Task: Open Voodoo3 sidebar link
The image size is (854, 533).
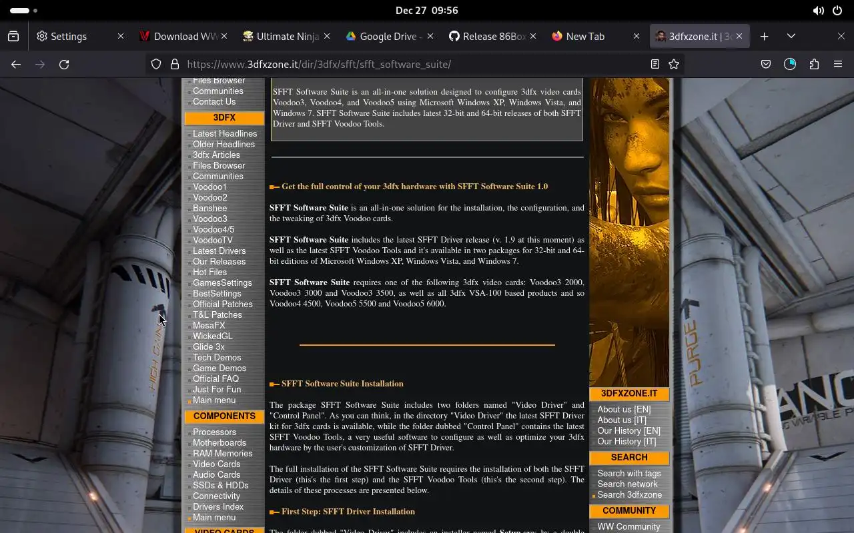Action: pyautogui.click(x=209, y=219)
